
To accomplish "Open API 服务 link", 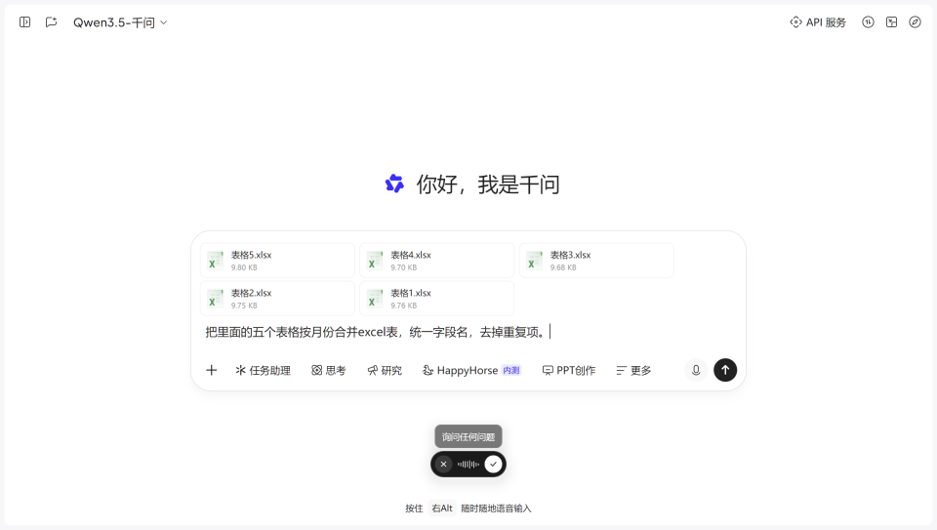I will [818, 22].
